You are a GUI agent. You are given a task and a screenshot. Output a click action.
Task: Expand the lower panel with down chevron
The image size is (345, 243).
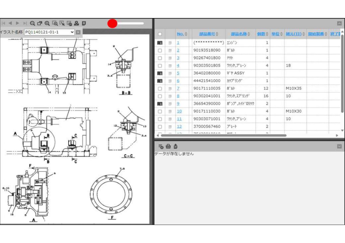point(340,146)
